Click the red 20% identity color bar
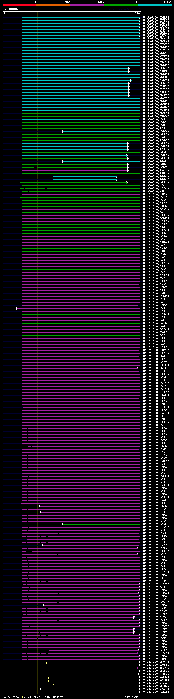174x699 pixels. pyautogui.click(x=19, y=5)
